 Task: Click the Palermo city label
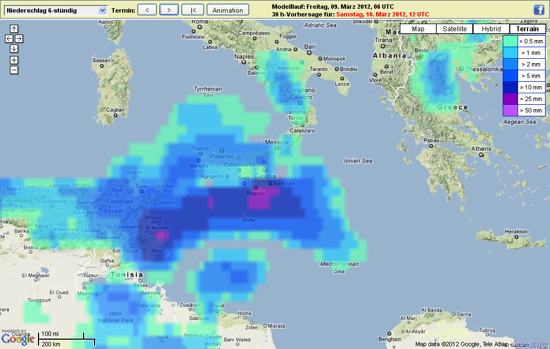point(222,156)
